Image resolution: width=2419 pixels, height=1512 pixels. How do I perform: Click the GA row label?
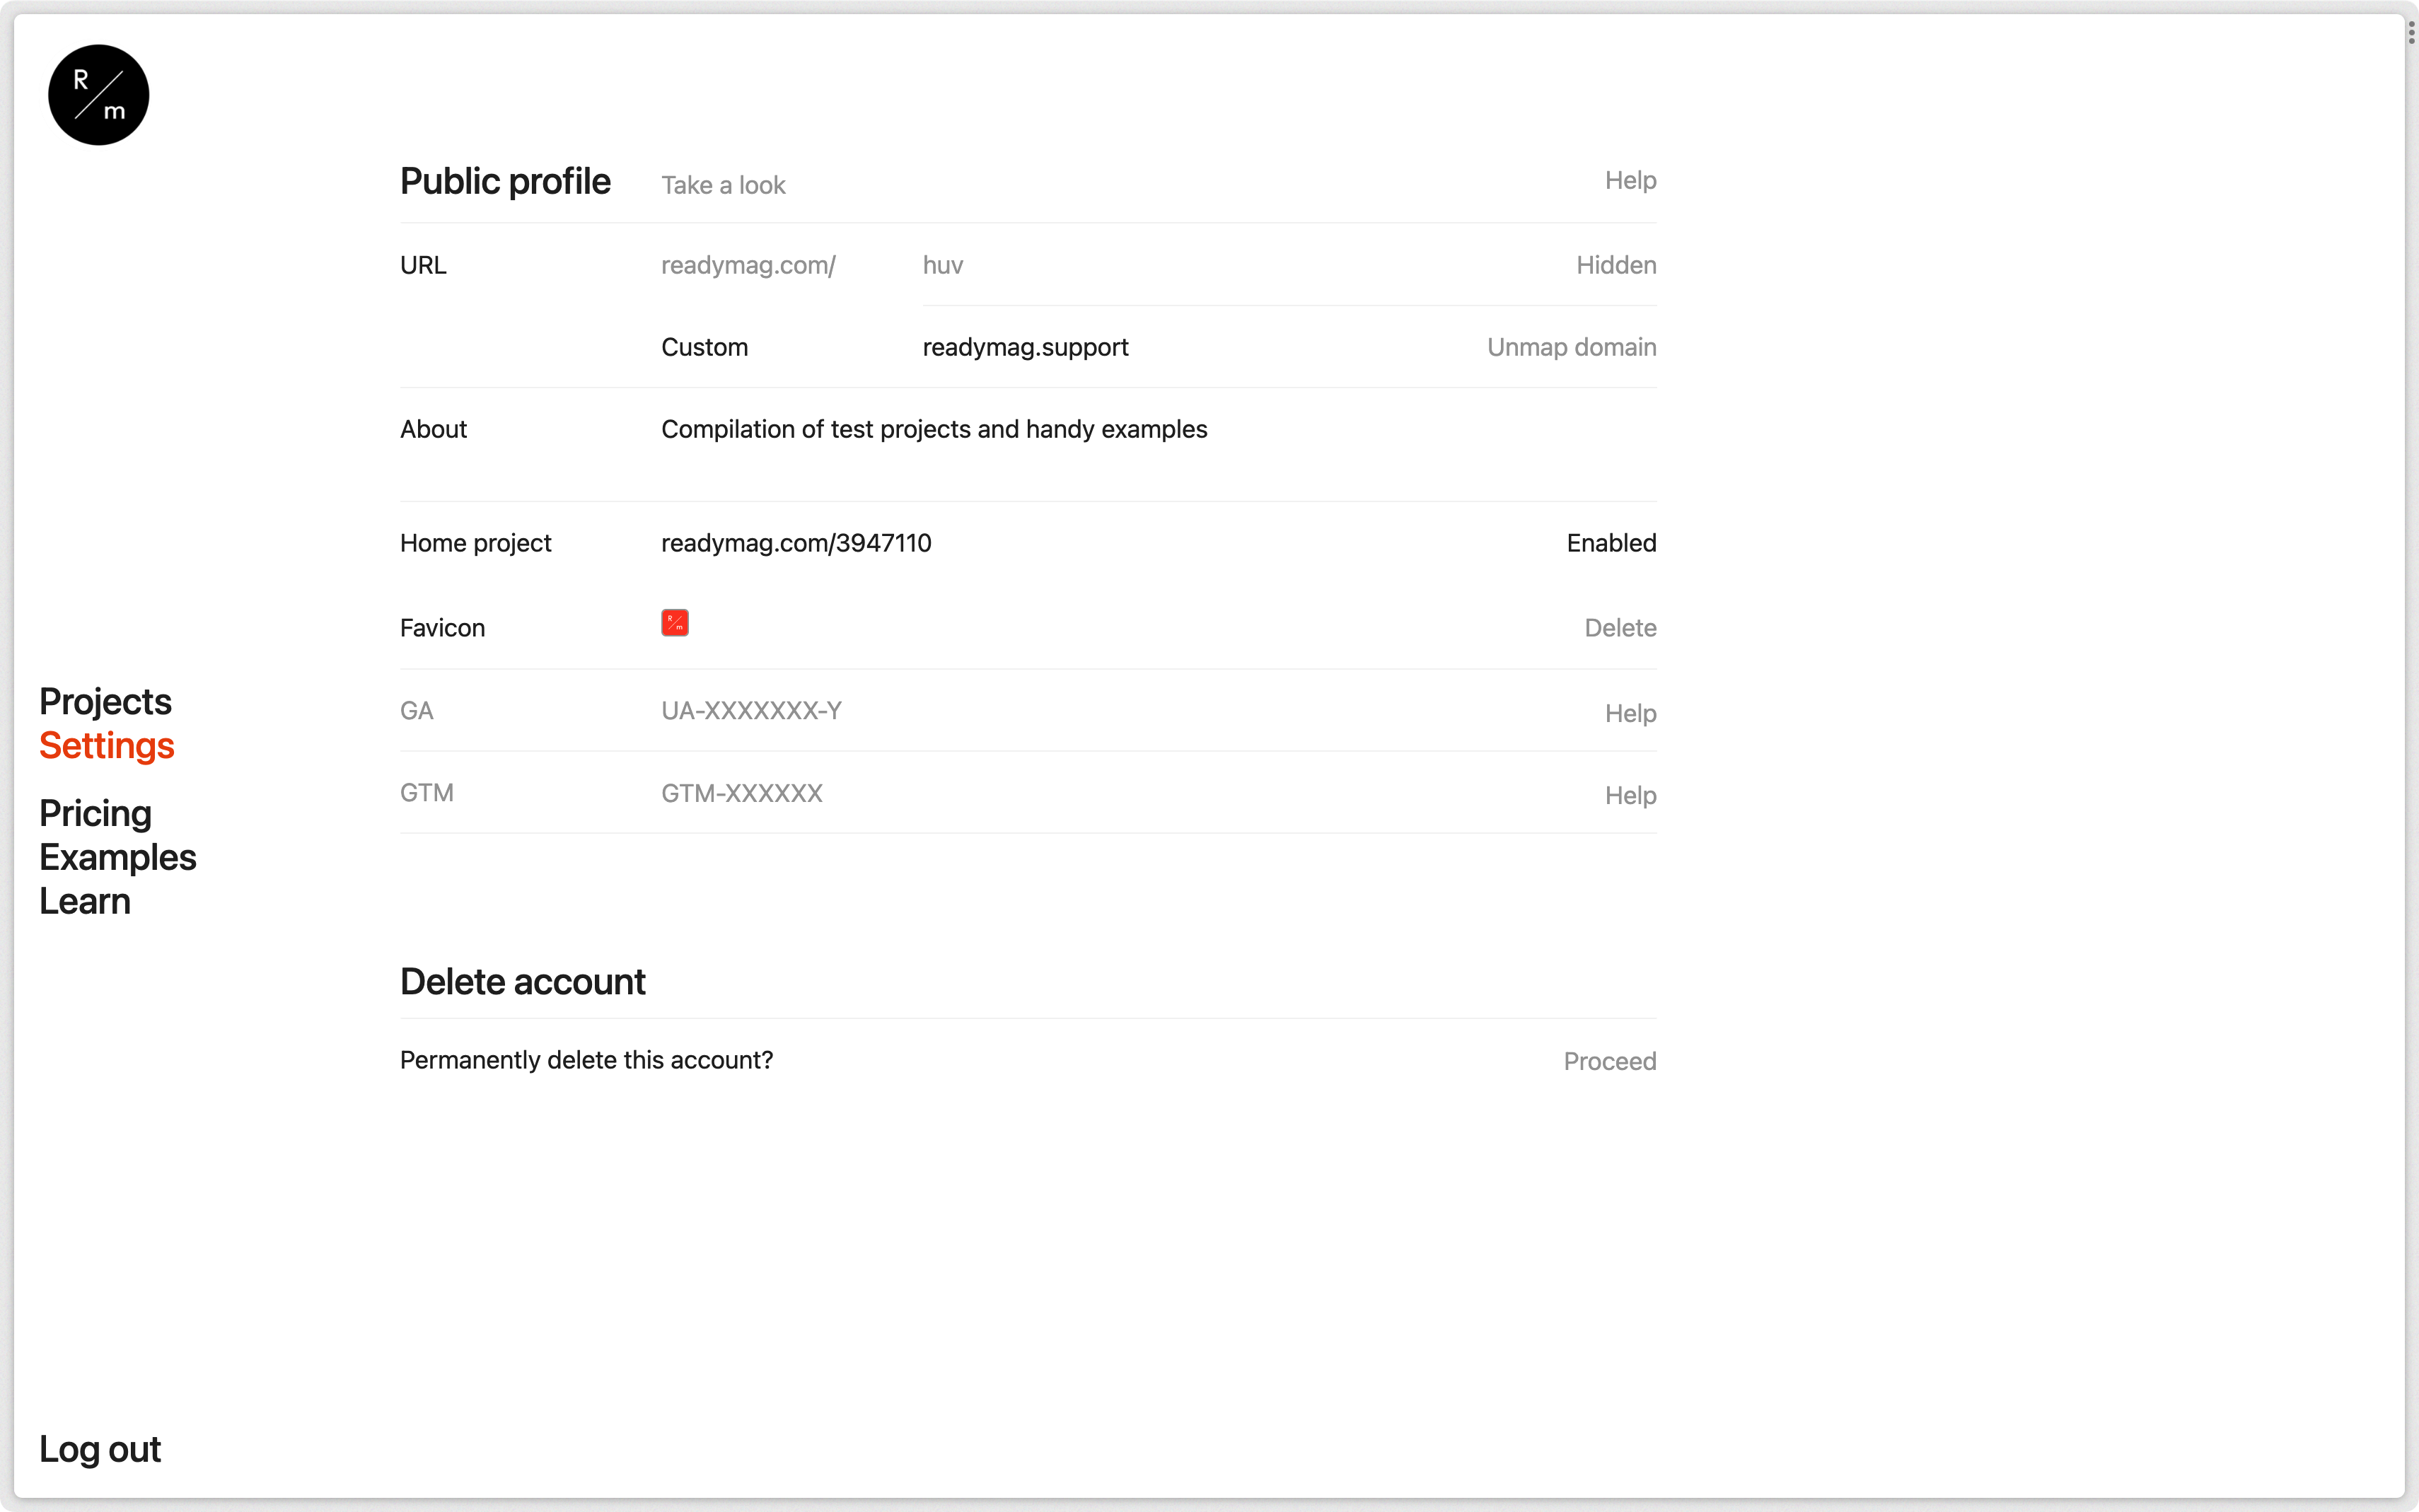coord(416,711)
